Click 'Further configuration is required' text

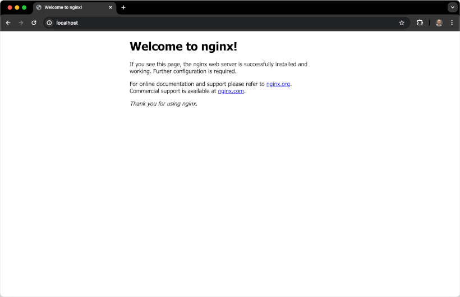pyautogui.click(x=195, y=71)
